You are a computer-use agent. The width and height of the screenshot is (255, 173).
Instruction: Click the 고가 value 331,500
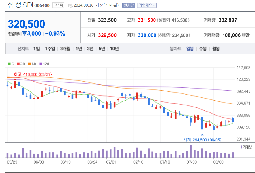click(147, 20)
